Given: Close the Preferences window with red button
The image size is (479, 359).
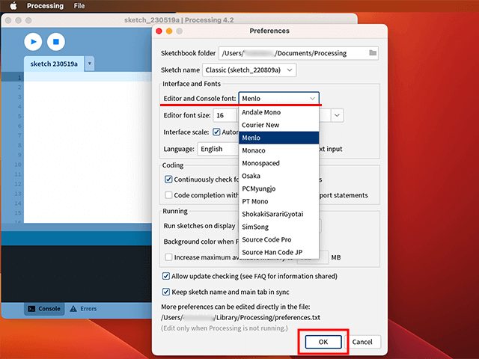Looking at the screenshot, I should (x=159, y=31).
